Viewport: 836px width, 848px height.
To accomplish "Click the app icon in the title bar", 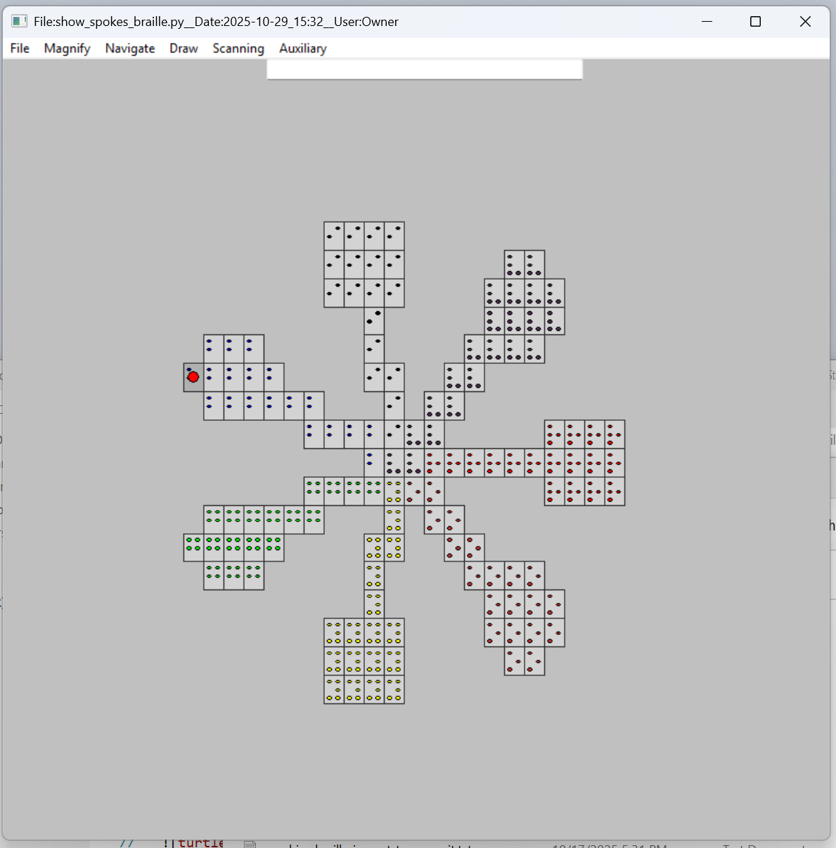I will pos(20,22).
